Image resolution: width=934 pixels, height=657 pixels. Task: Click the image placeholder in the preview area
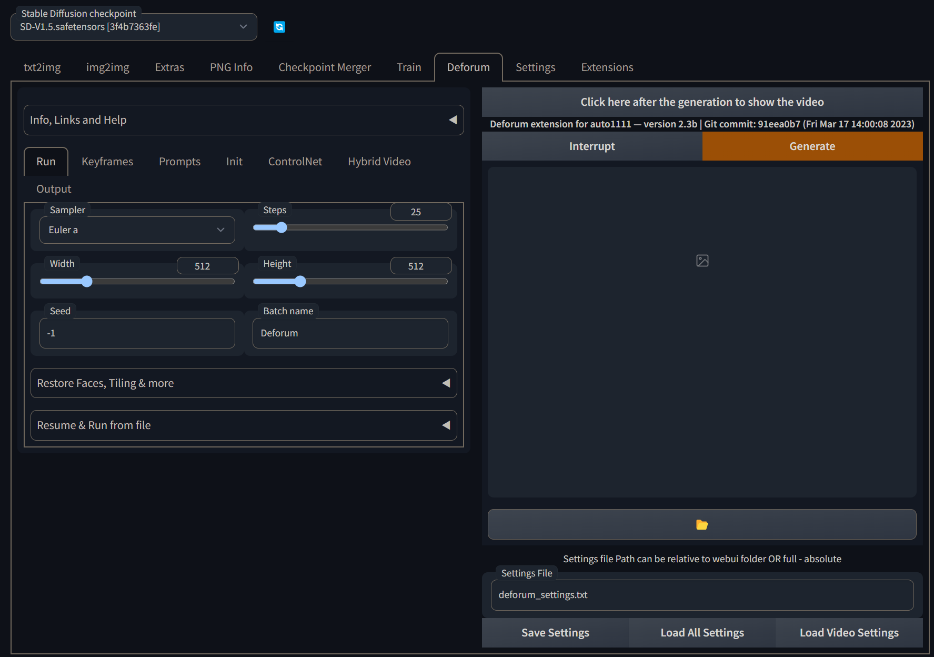click(702, 260)
